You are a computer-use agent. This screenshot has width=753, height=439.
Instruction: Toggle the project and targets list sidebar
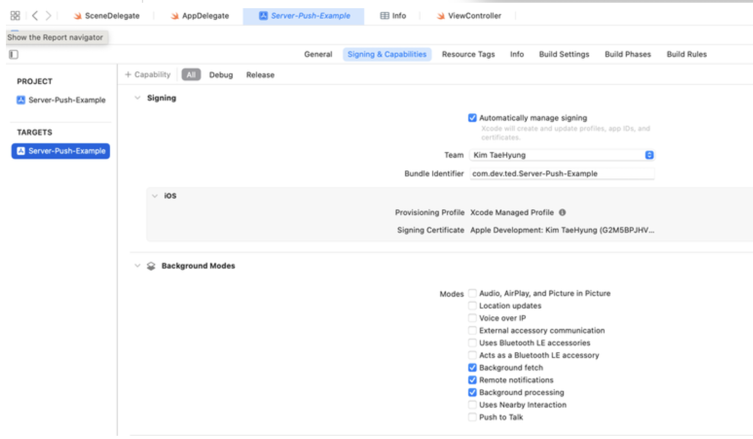(14, 55)
